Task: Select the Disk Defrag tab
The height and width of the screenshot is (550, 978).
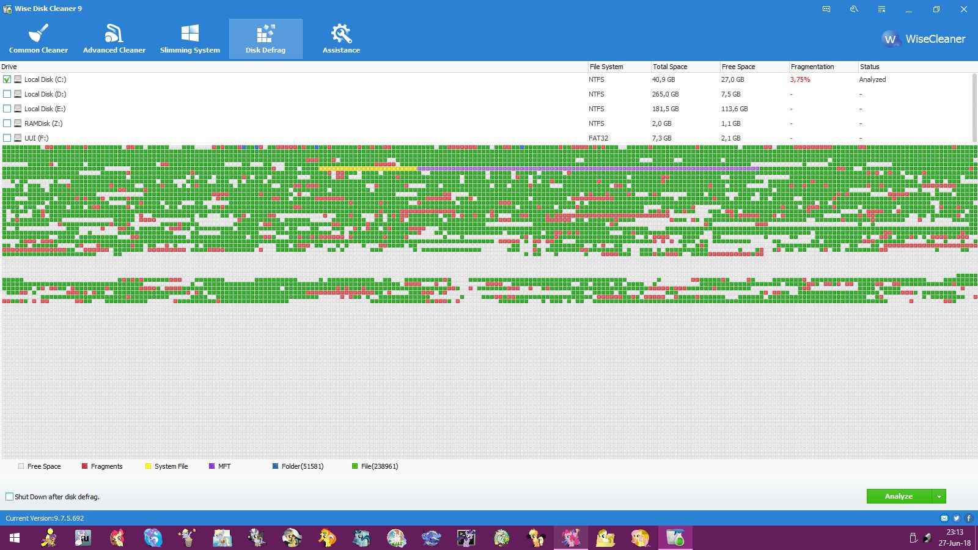Action: tap(266, 38)
